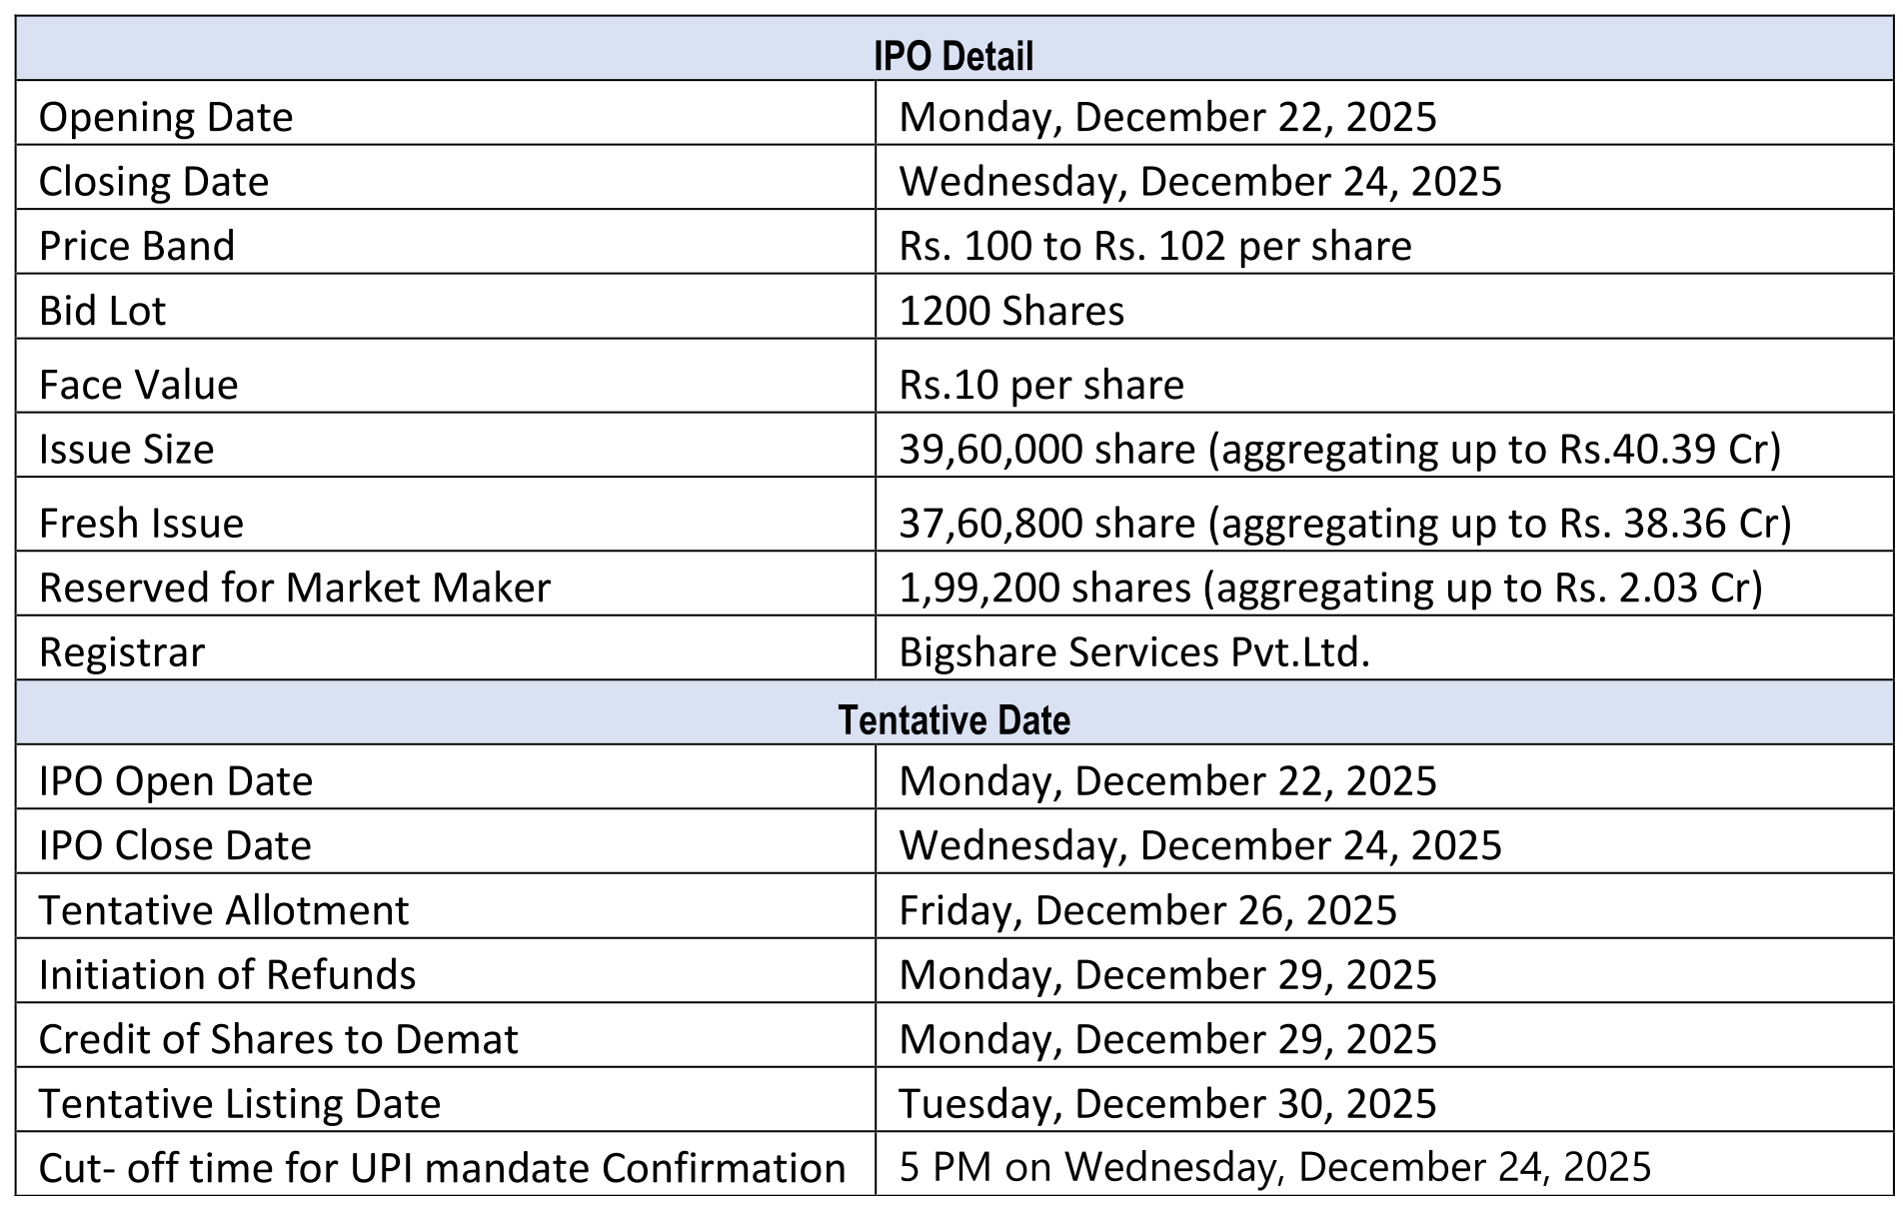Select the Rs. 100 to Rs. 102 value
This screenshot has width=1903, height=1205.
point(1154,246)
